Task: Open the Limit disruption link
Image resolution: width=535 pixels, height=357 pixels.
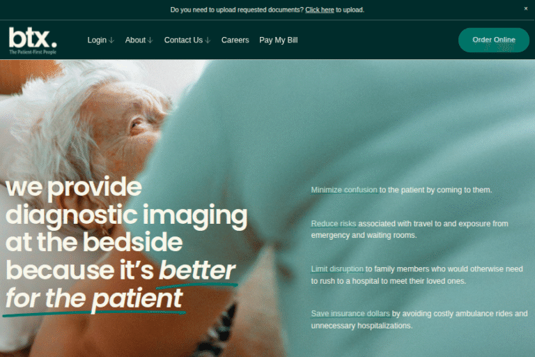Action: coord(337,269)
